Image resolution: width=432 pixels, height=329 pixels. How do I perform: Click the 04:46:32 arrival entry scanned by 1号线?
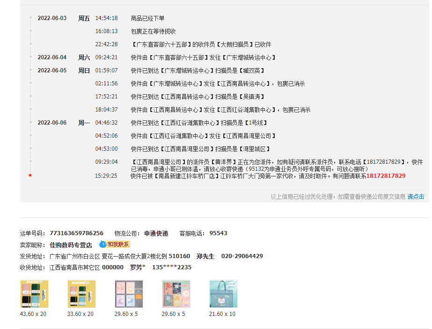coord(199,123)
